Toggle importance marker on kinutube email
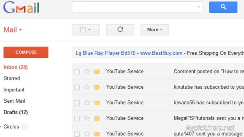Screen dimensions: 244x137 pos(97,87)
